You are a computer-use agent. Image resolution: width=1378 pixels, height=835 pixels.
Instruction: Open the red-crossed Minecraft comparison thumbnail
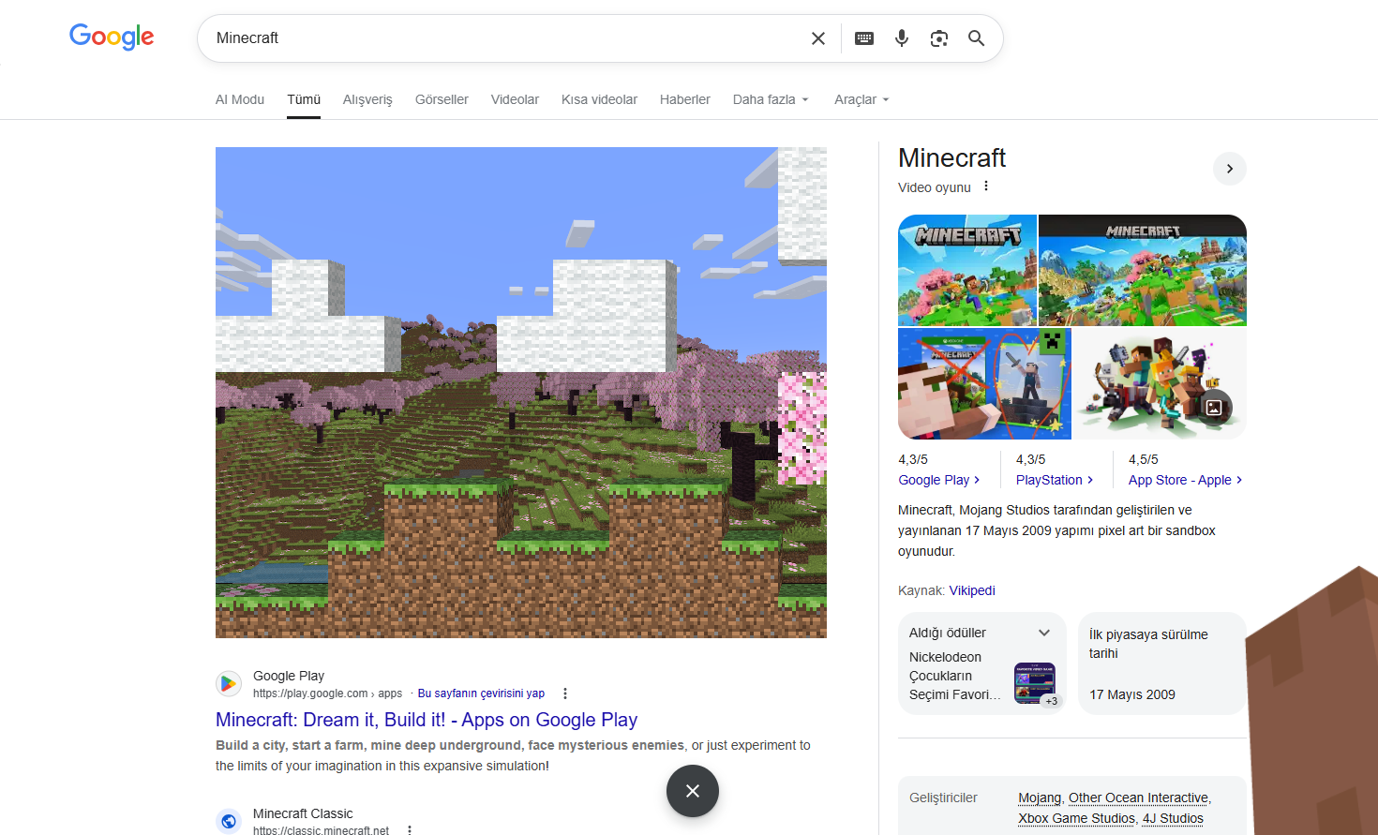point(984,383)
